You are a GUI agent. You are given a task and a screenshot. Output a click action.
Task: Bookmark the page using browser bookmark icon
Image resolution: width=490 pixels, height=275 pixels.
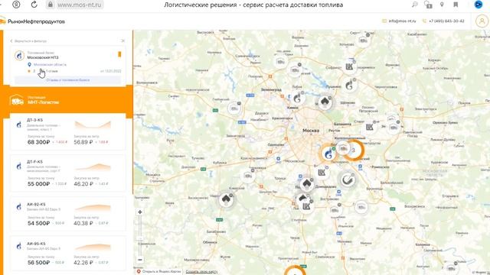pos(456,5)
